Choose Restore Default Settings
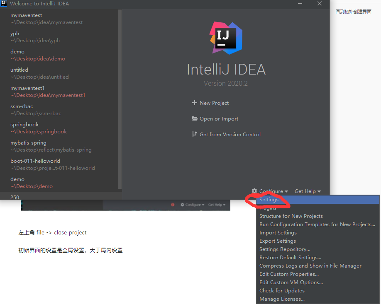 pos(317,258)
